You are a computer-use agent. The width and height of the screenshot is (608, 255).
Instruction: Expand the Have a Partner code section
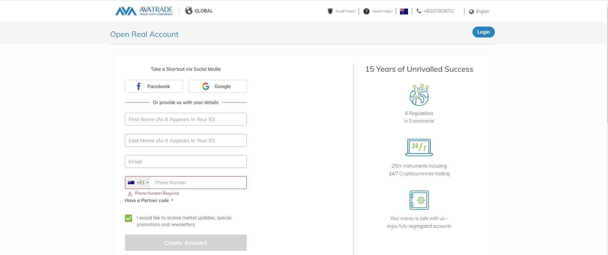coord(149,201)
